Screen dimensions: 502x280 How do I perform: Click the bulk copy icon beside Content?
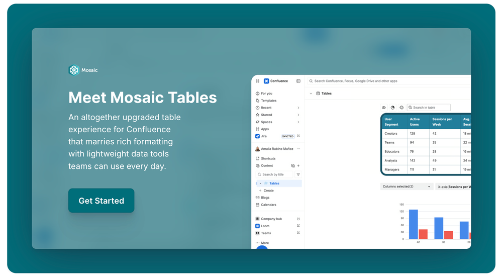pos(292,165)
